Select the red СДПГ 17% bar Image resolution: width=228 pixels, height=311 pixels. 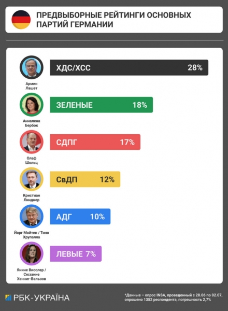click(x=95, y=142)
